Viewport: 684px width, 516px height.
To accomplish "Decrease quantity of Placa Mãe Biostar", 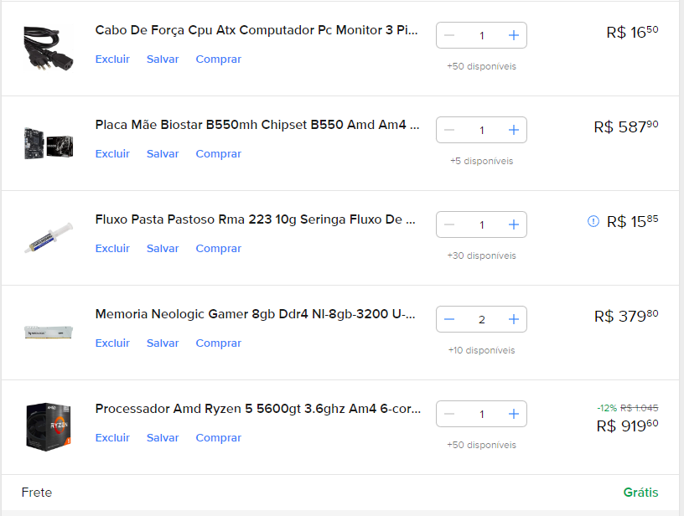I will click(449, 130).
